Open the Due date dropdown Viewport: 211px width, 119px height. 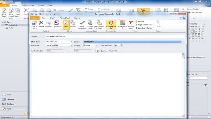tap(71, 45)
